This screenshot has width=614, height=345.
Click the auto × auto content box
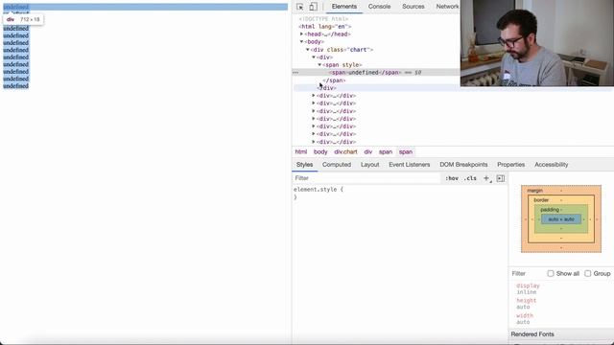(561, 219)
